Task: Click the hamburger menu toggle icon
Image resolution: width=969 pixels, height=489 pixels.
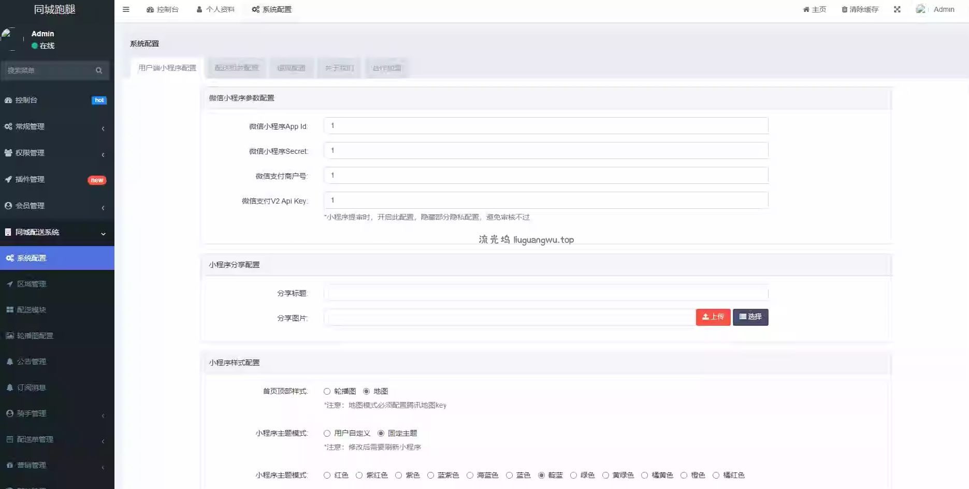Action: pos(126,9)
